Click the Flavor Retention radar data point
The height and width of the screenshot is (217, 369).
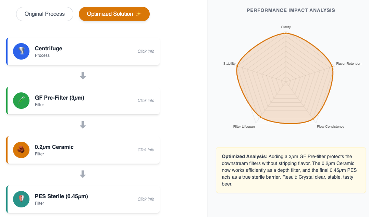pos(333,67)
